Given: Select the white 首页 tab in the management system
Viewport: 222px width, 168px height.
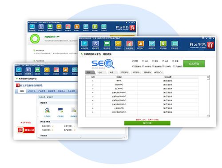Looking at the screenshot, I should coord(22,91).
